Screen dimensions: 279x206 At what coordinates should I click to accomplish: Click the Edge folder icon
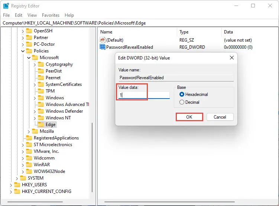point(41,125)
